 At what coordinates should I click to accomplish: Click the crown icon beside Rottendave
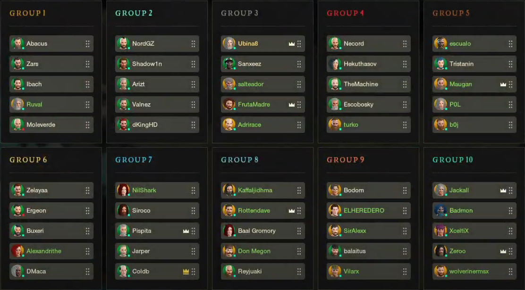click(x=292, y=211)
